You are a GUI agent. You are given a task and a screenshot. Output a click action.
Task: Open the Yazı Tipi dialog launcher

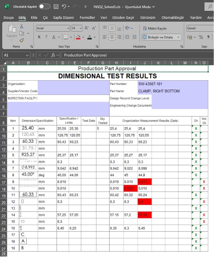click(97, 47)
